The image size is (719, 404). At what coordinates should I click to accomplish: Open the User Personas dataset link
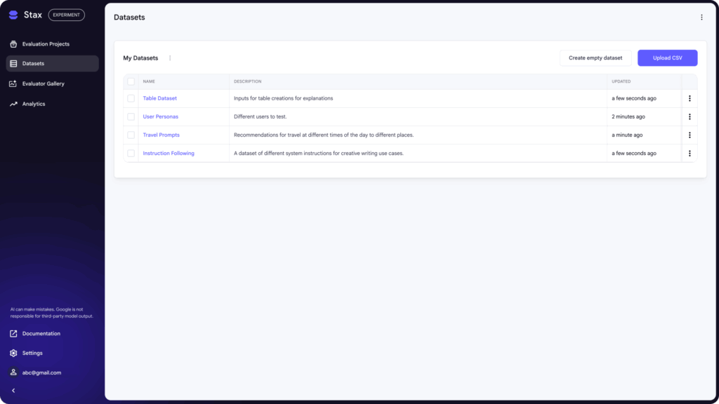[x=161, y=117]
